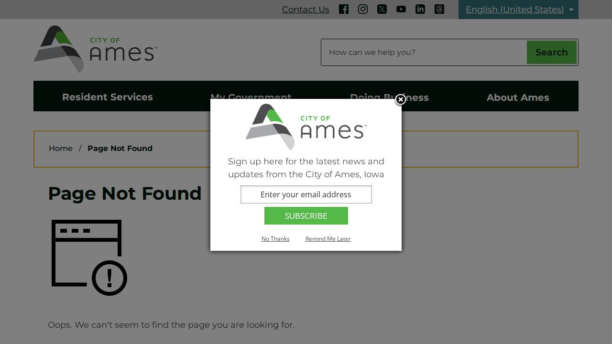Open the Facebook icon in header
Image resolution: width=612 pixels, height=344 pixels.
pyautogui.click(x=344, y=9)
